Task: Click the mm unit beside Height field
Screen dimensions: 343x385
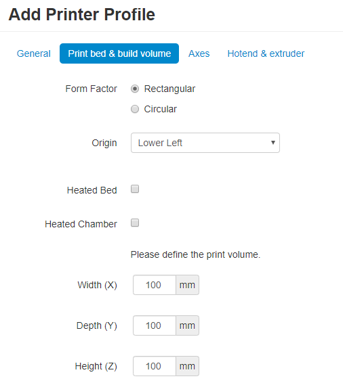Action: coord(187,366)
